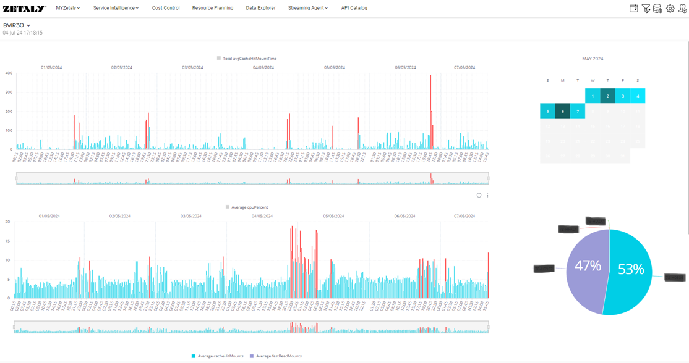Click the user profile icon top right

(x=682, y=9)
